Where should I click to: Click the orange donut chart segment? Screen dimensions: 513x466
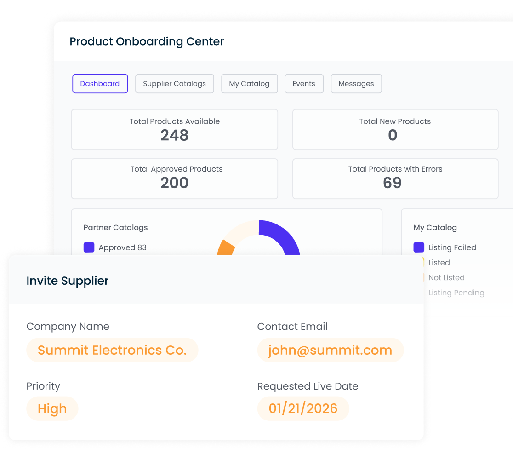tap(225, 247)
